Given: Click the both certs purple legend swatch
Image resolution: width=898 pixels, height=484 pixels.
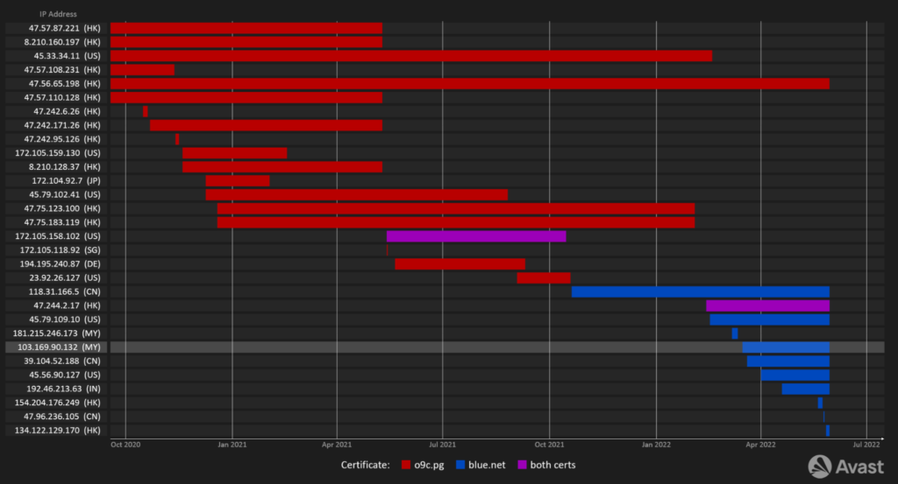Looking at the screenshot, I should click(x=523, y=465).
